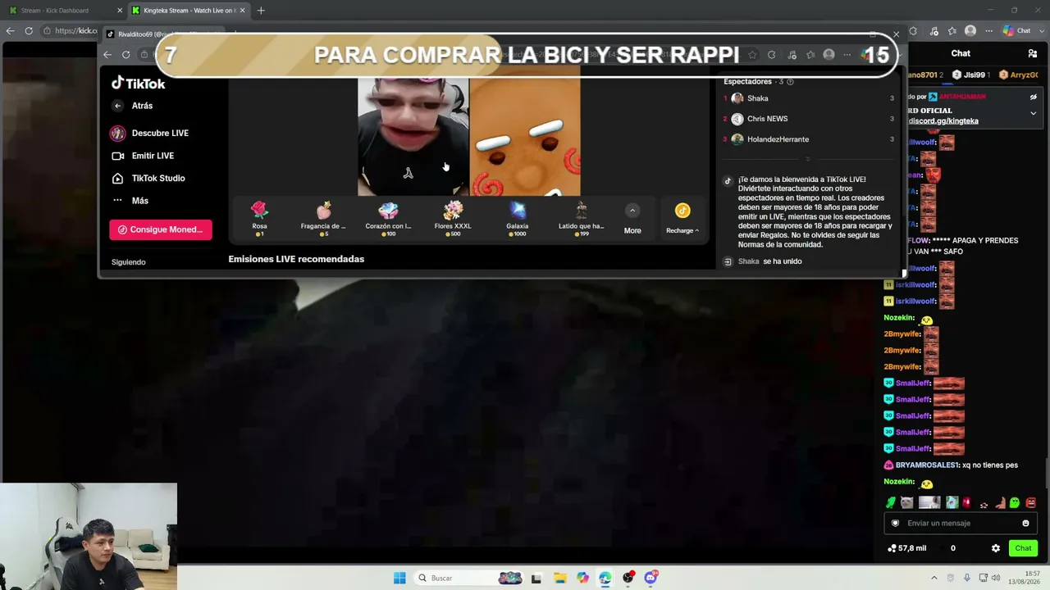Viewport: 1050px width, 590px height.
Task: Pick the Flores XXXL gift
Action: coord(453,218)
